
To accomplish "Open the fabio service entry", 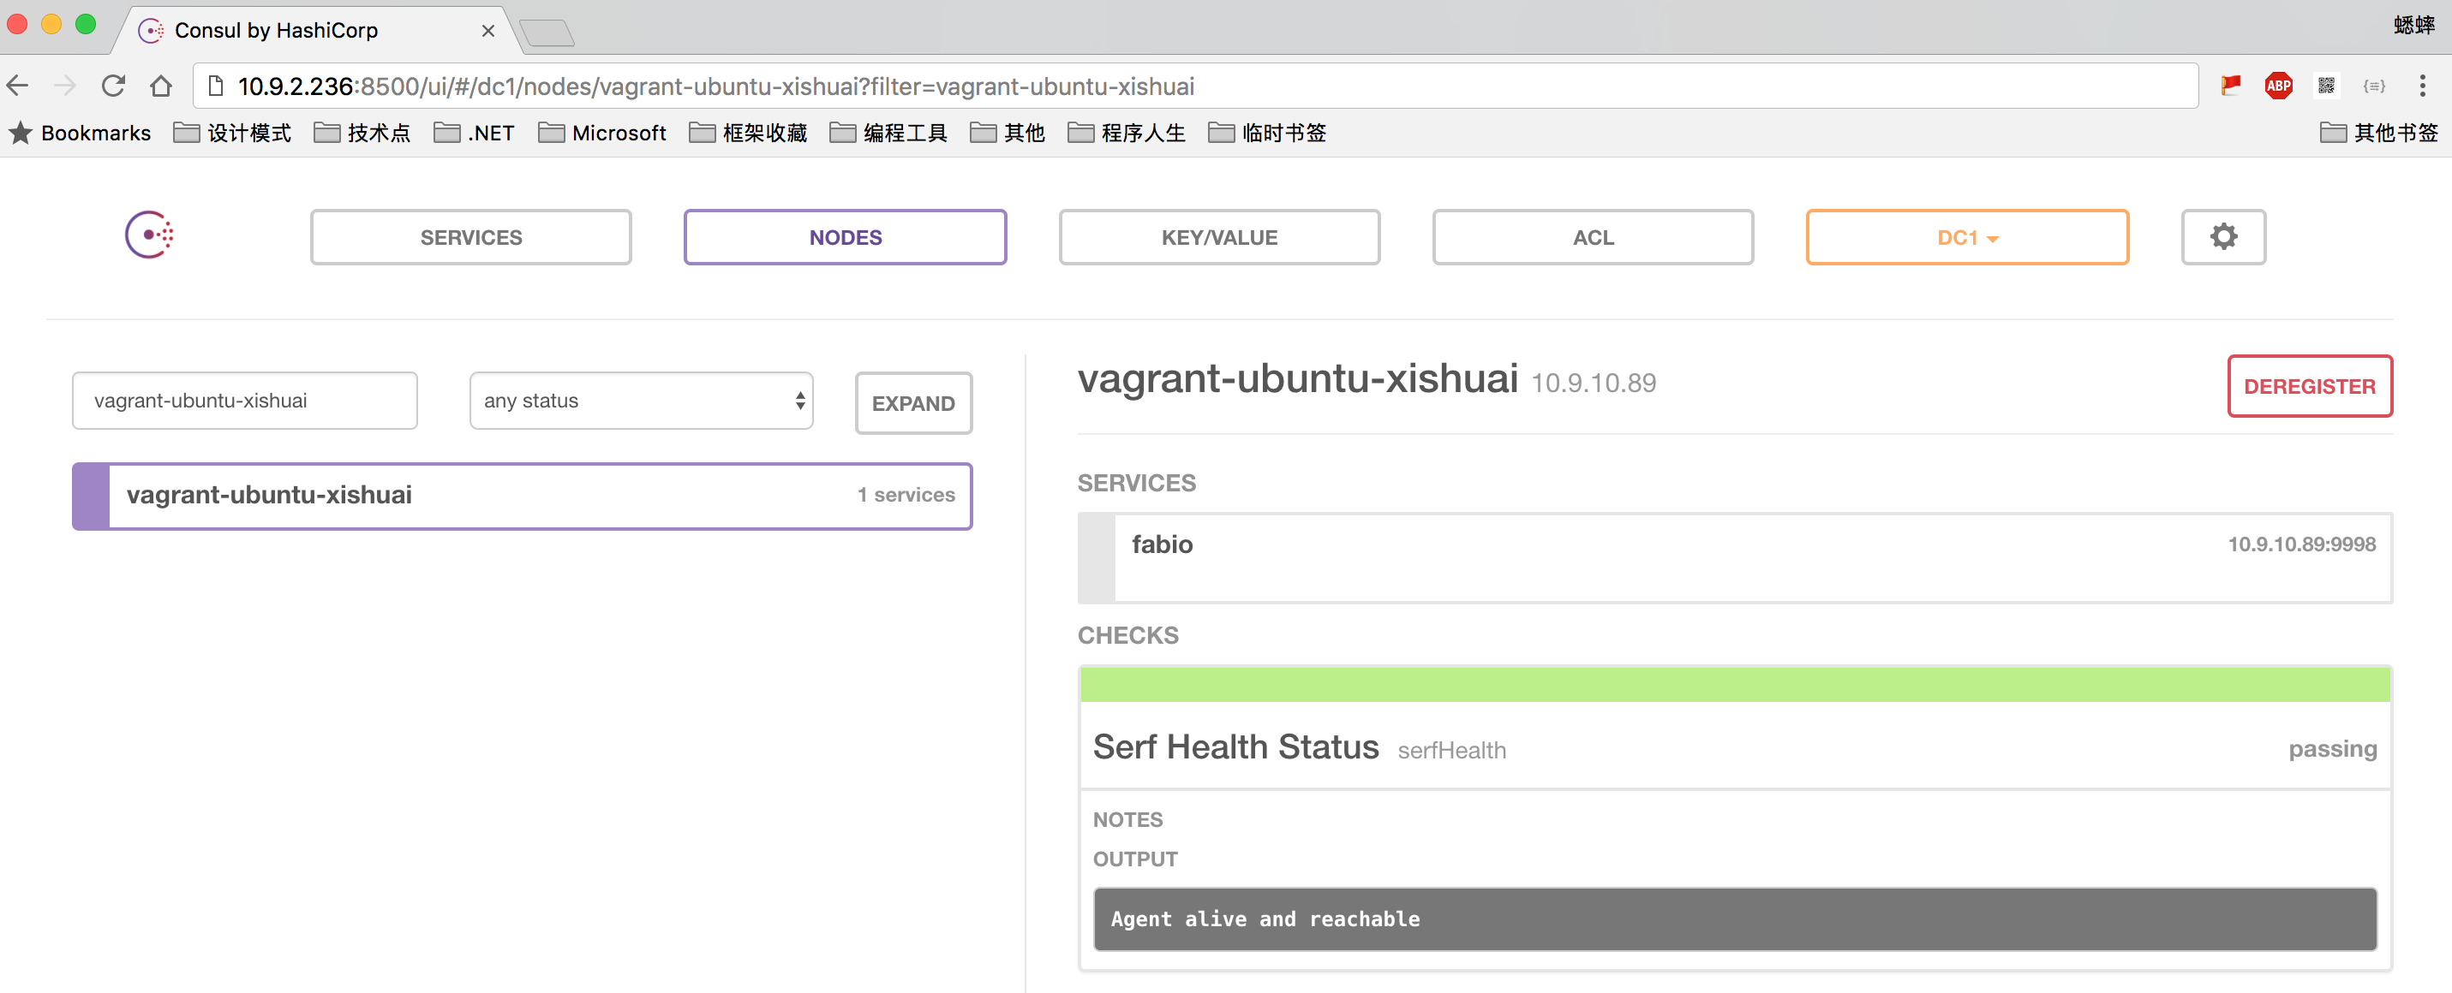I will coord(1734,557).
